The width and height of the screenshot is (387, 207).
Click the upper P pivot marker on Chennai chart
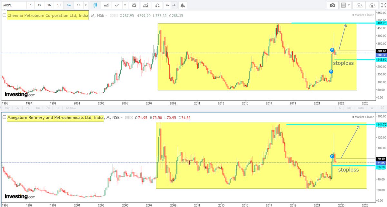[x=332, y=50]
